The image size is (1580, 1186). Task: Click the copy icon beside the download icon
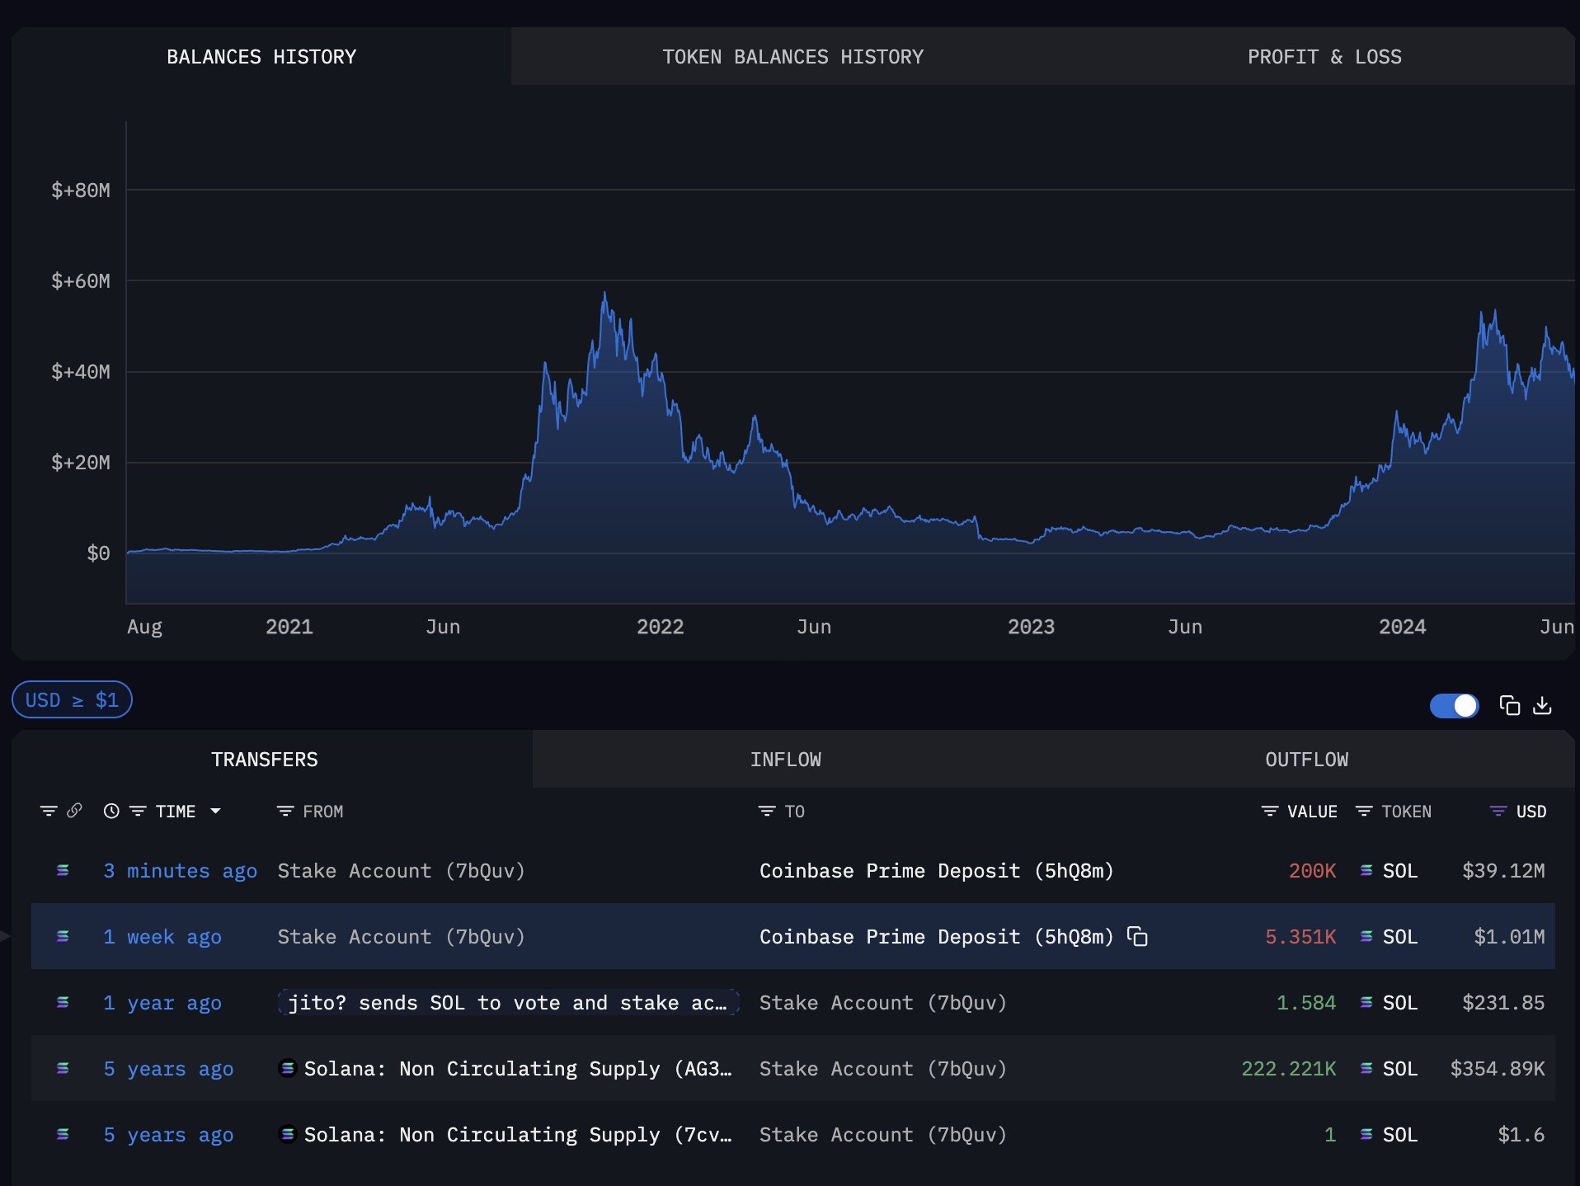tap(1509, 706)
